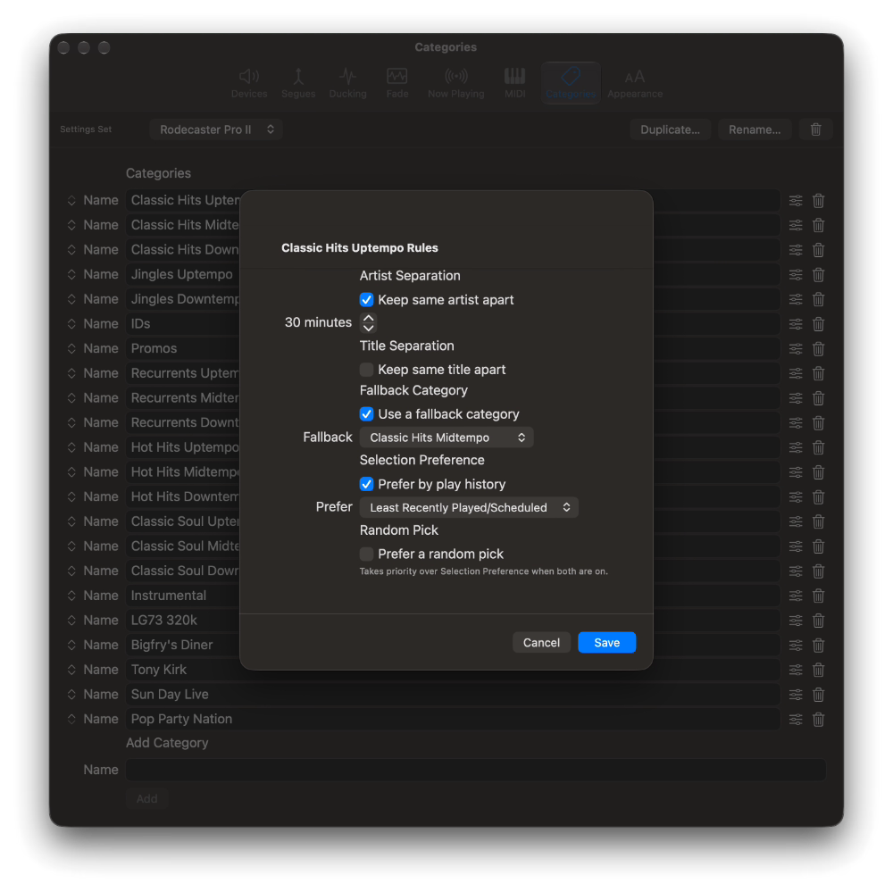893x892 pixels.
Task: Click the Add category button
Action: [x=146, y=798]
